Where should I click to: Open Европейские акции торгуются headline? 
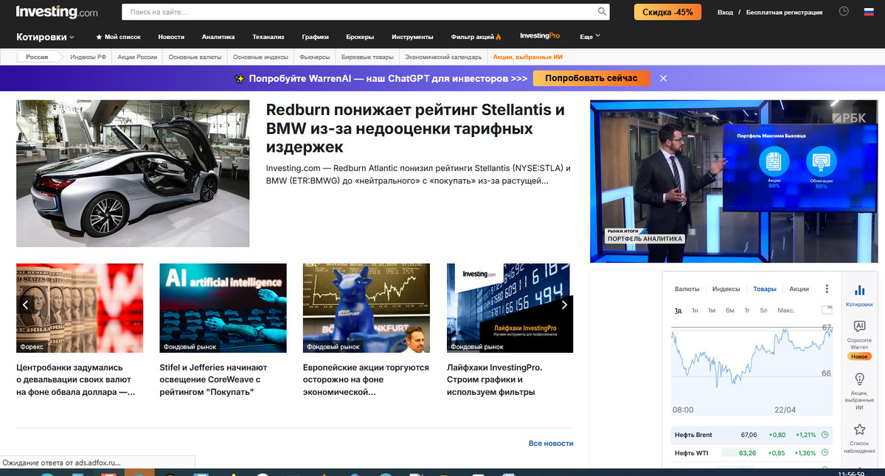click(366, 379)
